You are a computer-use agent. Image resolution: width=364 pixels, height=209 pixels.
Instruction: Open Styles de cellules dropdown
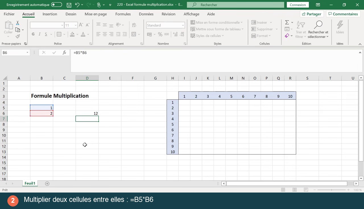pyautogui.click(x=207, y=36)
